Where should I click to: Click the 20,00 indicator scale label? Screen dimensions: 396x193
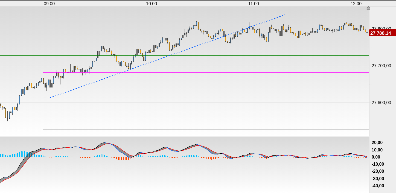(x=377, y=142)
